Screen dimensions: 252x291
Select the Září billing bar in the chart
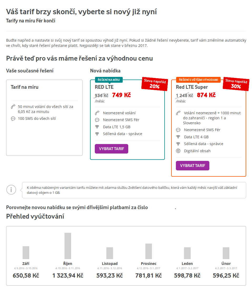click(x=26, y=253)
